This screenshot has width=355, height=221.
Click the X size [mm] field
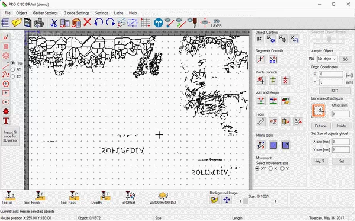click(x=341, y=142)
